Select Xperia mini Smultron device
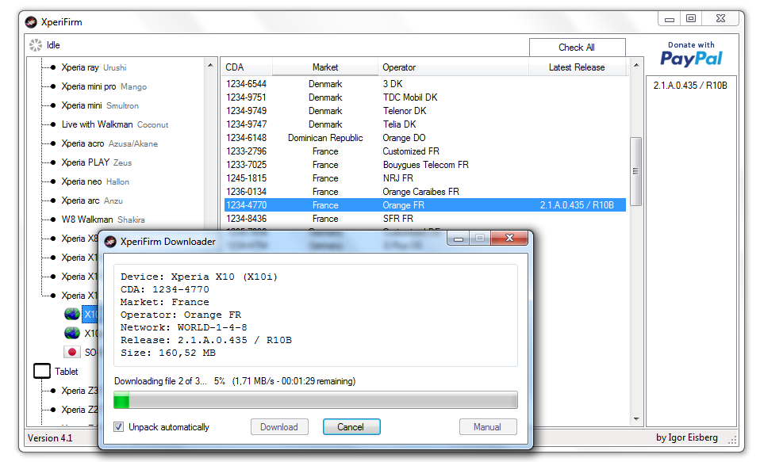The height and width of the screenshot is (462, 760). [100, 105]
